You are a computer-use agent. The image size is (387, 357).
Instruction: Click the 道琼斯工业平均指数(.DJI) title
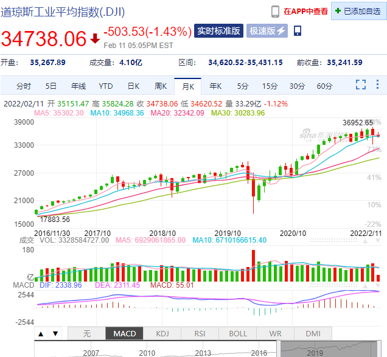[63, 12]
